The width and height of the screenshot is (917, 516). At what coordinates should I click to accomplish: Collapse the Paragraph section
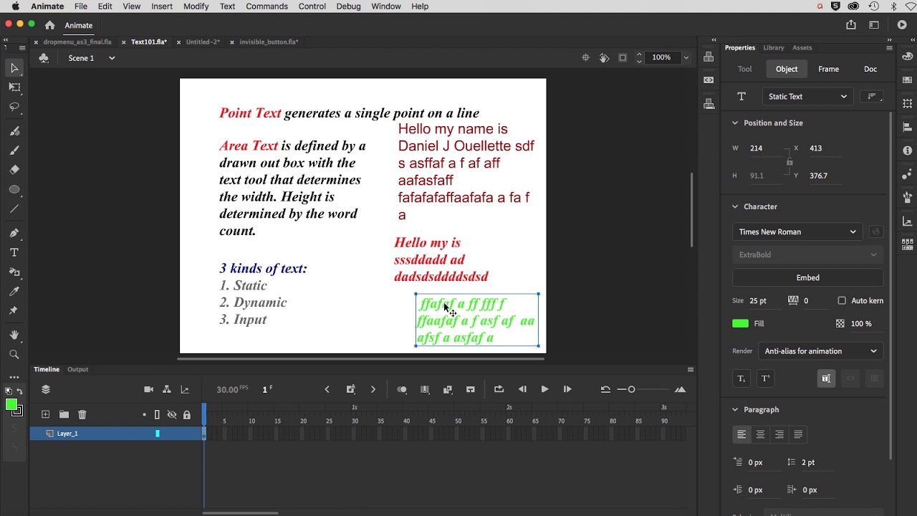[x=735, y=409]
